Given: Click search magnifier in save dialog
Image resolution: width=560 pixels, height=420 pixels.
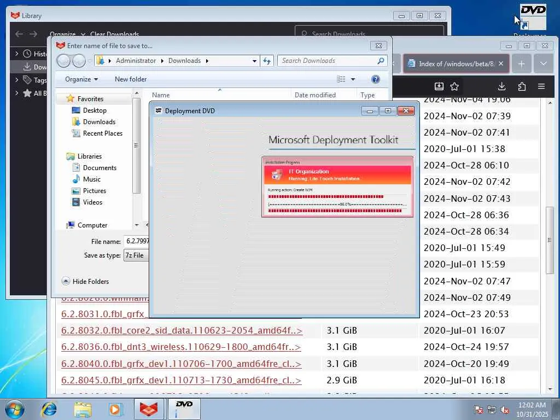Looking at the screenshot, I should (381, 61).
